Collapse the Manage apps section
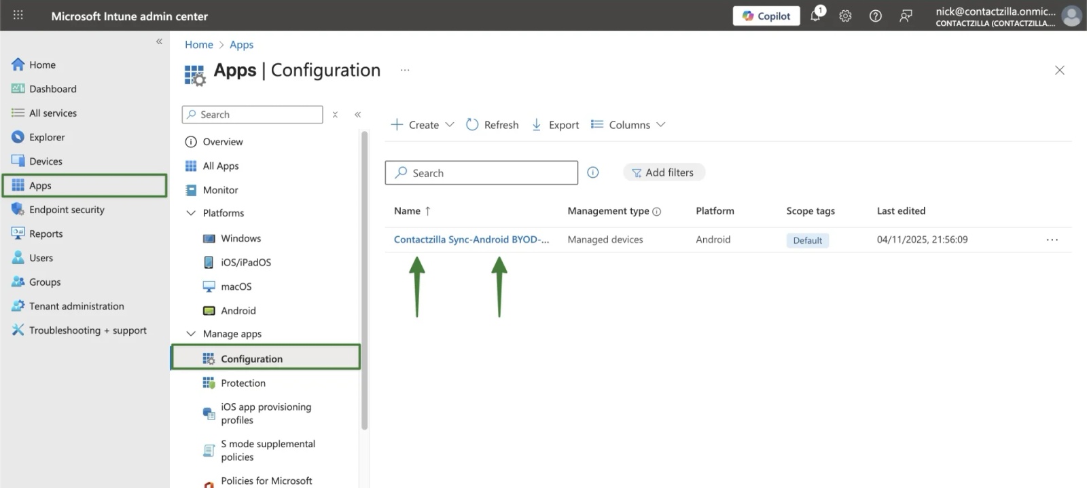The image size is (1087, 488). [191, 334]
